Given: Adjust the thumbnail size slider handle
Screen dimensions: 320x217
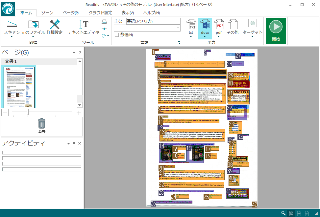Looking at the screenshot, I should point(28,112).
